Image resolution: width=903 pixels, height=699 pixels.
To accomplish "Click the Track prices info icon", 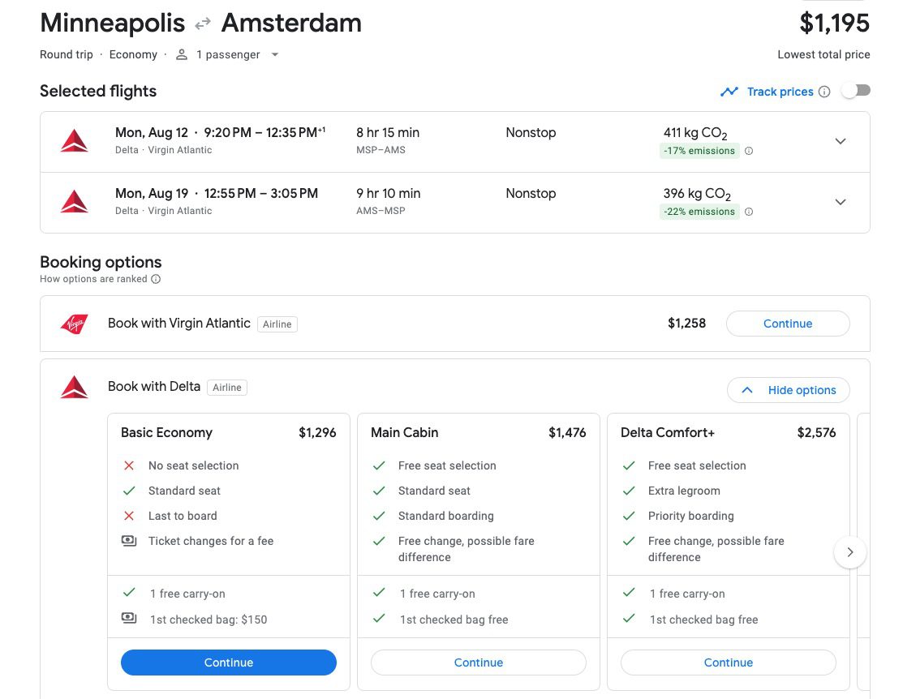I will click(x=824, y=92).
